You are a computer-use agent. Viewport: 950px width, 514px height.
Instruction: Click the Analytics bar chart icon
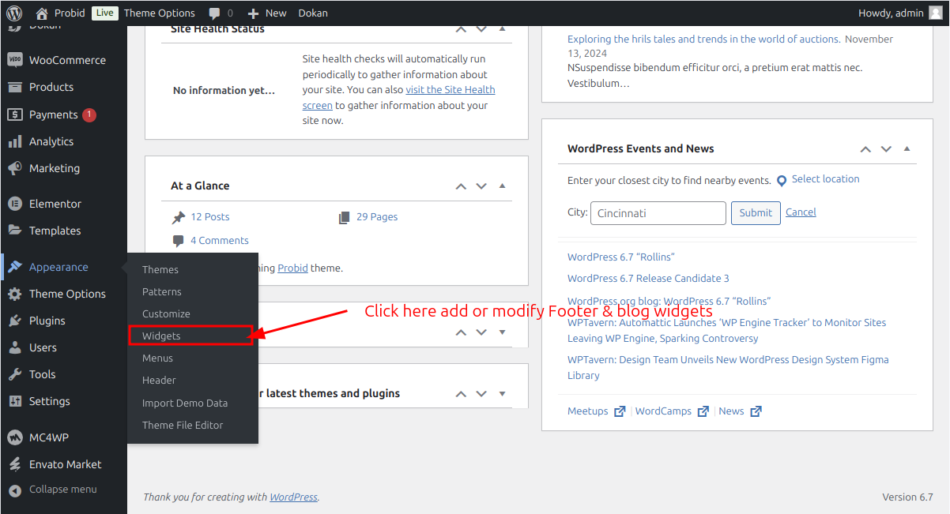pyautogui.click(x=14, y=141)
